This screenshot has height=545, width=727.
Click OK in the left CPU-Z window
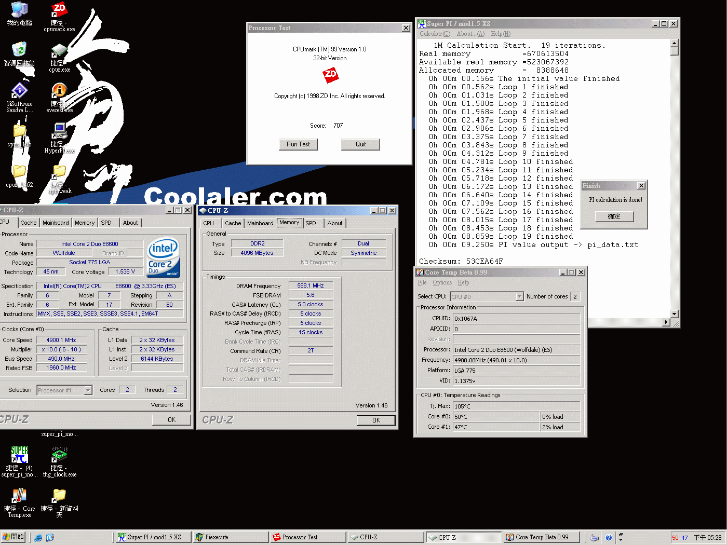(x=171, y=420)
